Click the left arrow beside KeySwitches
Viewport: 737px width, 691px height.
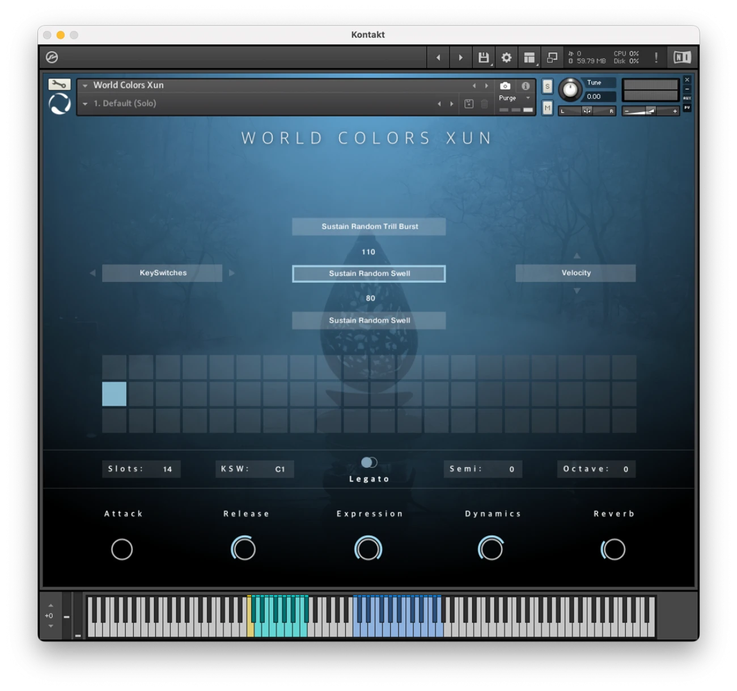coord(92,273)
